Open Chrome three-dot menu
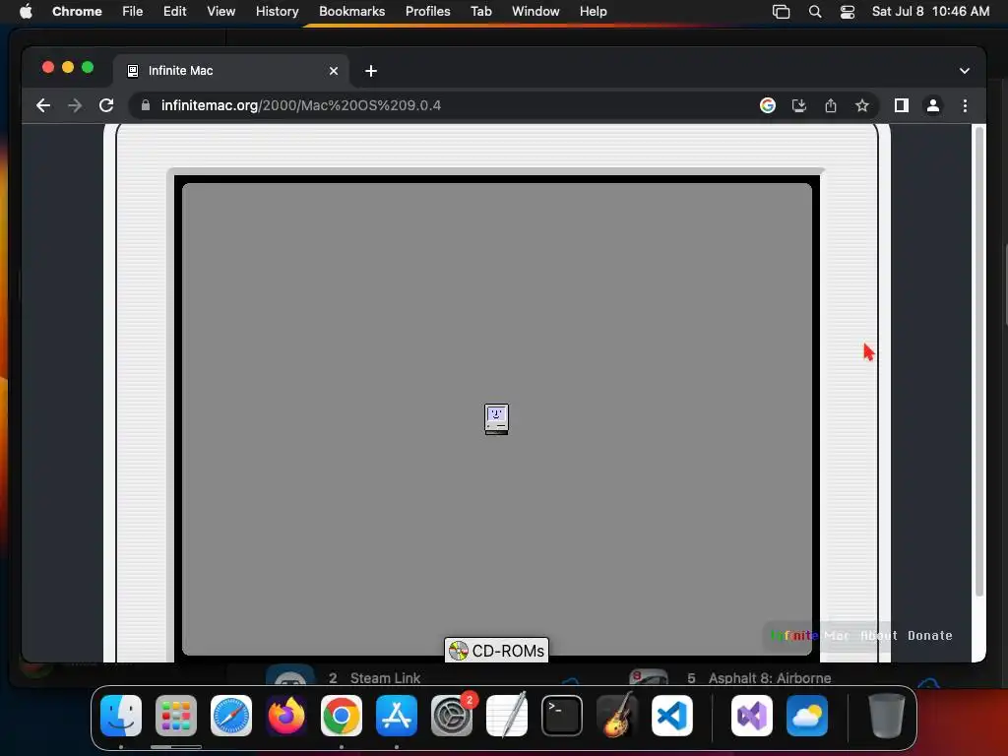The width and height of the screenshot is (1008, 756). coord(965,105)
